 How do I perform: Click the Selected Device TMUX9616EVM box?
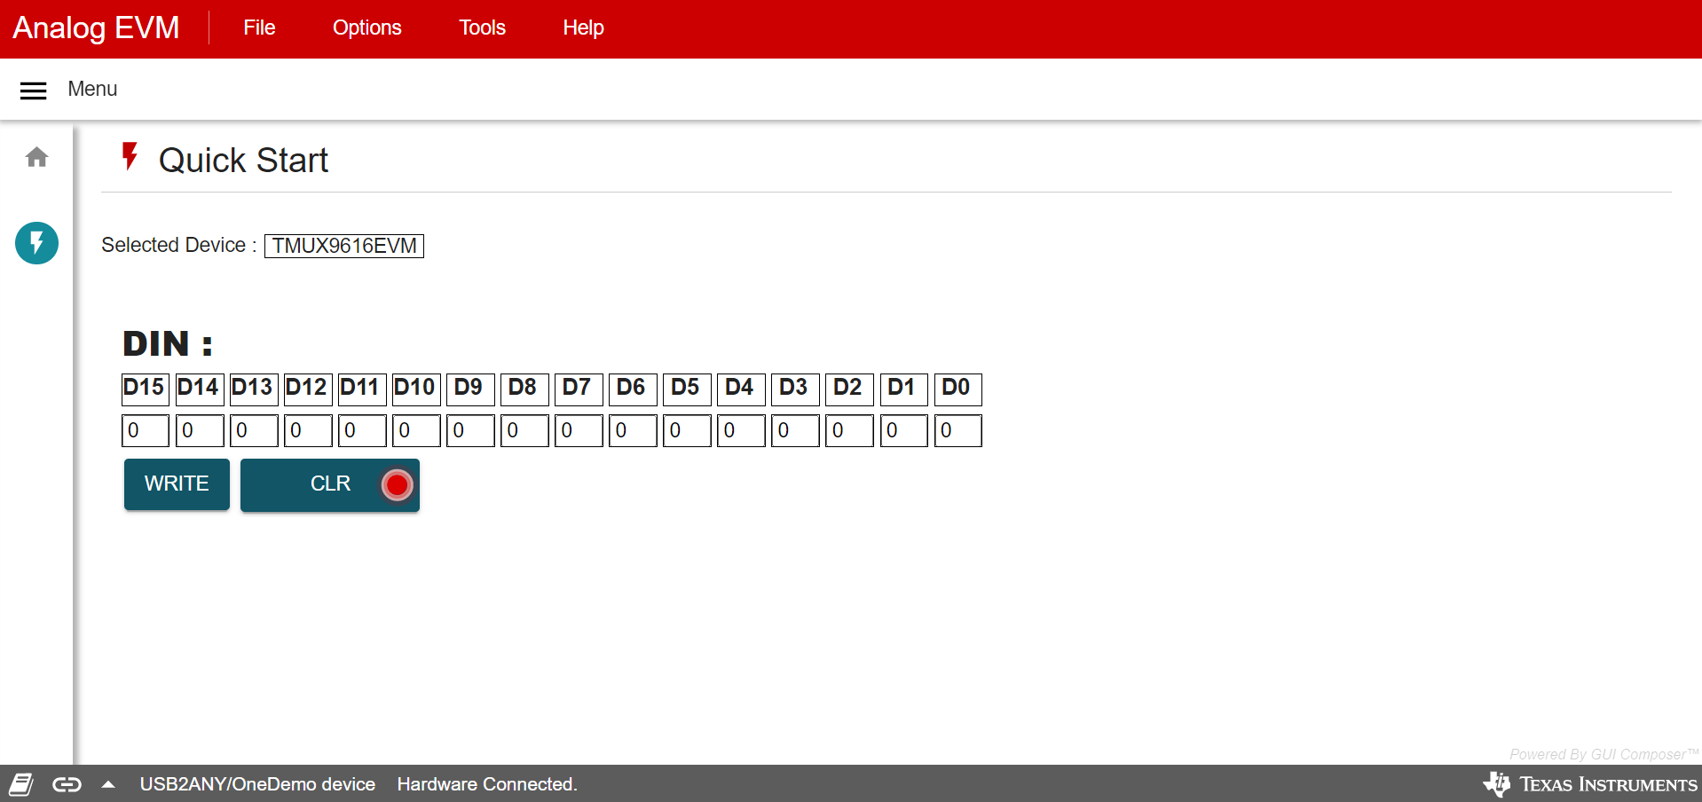pyautogui.click(x=344, y=246)
